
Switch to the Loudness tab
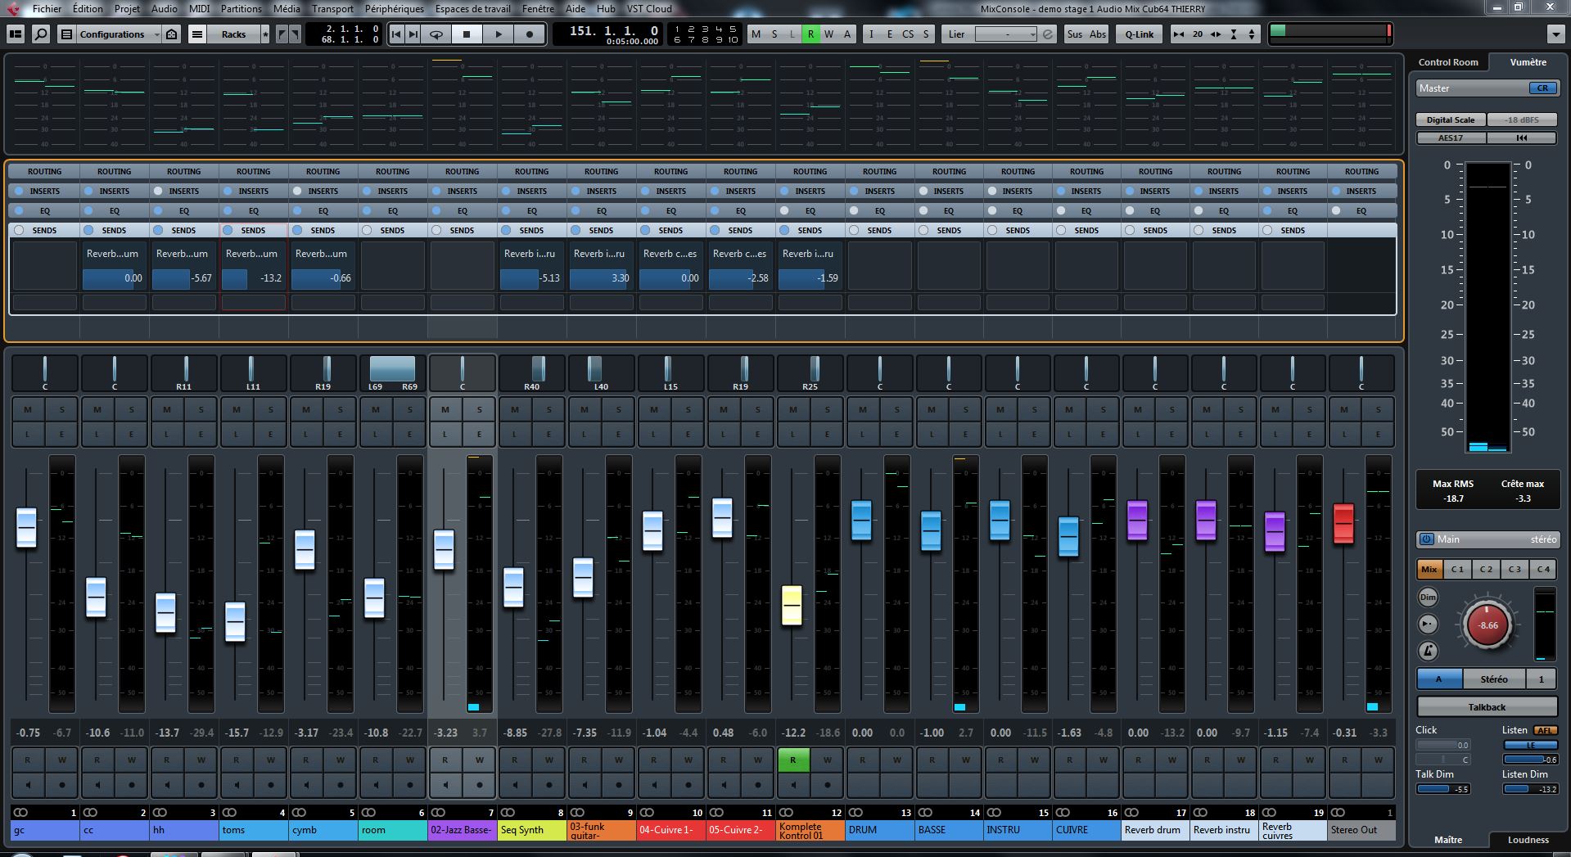pyautogui.click(x=1528, y=840)
